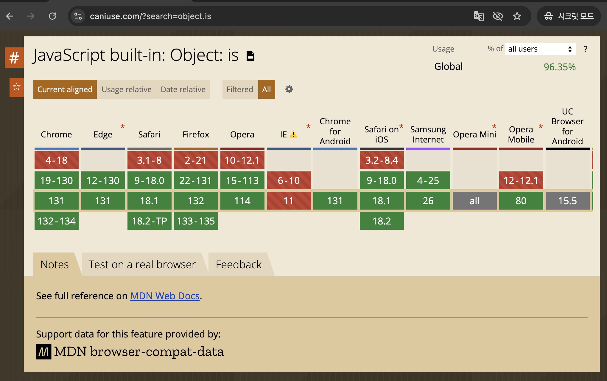This screenshot has width=607, height=381.
Task: Click the Opera 15-113 cell
Action: click(242, 180)
